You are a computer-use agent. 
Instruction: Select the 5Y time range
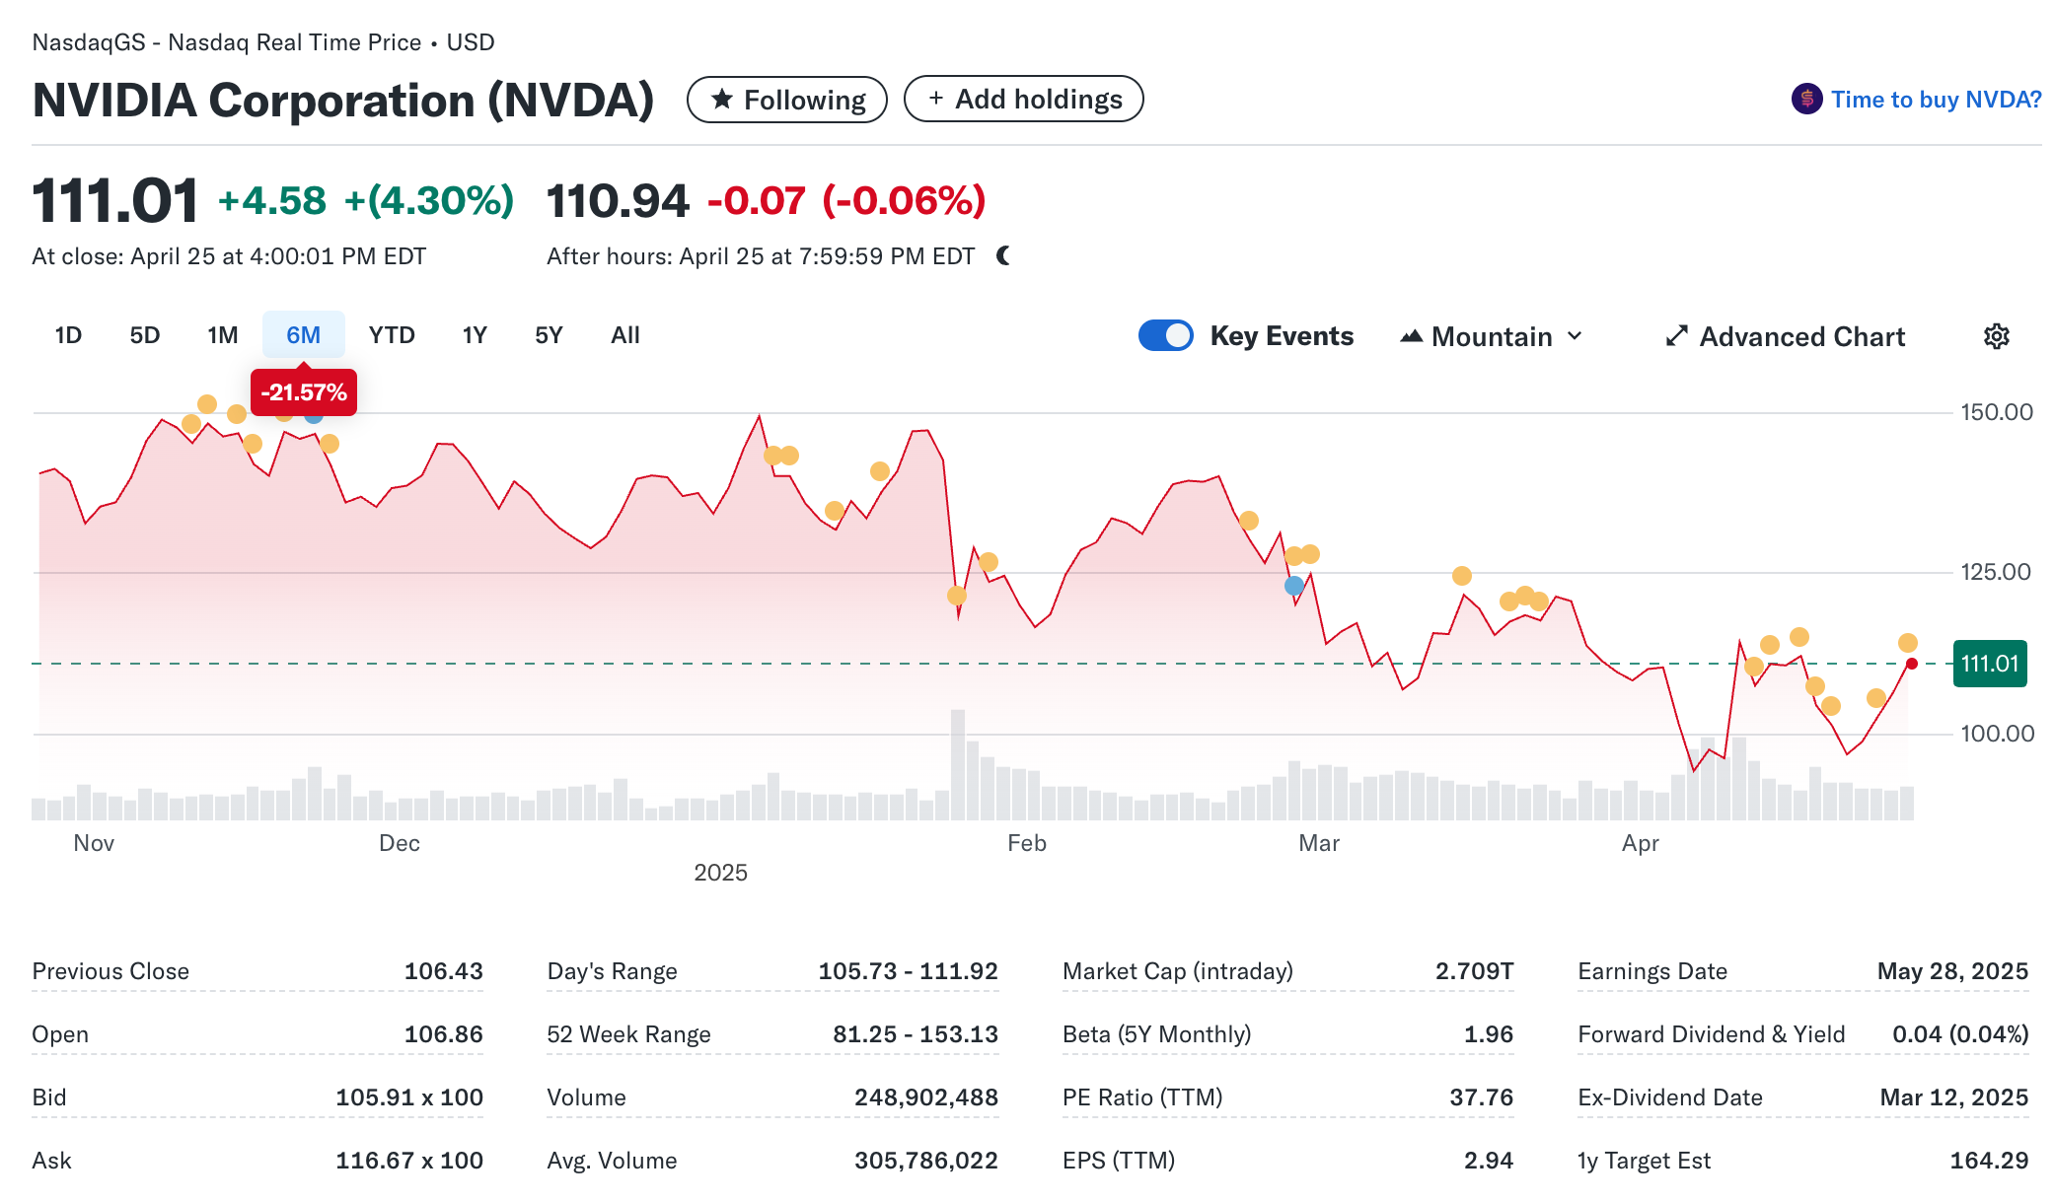pos(549,335)
